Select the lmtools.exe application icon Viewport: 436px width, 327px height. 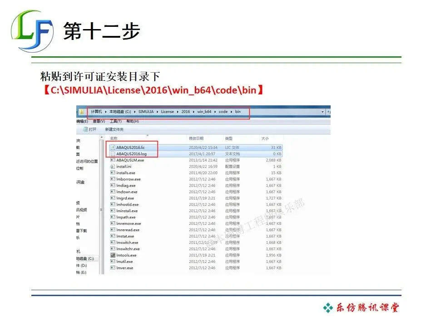[x=113, y=255]
